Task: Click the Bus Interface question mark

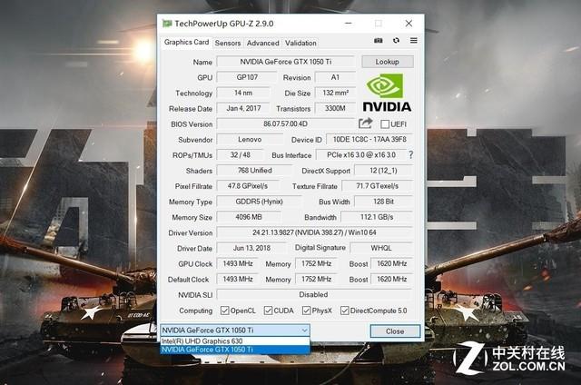Action: click(410, 155)
